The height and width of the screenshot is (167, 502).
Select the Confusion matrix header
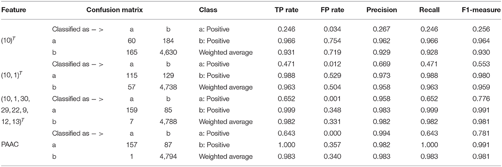click(x=115, y=10)
